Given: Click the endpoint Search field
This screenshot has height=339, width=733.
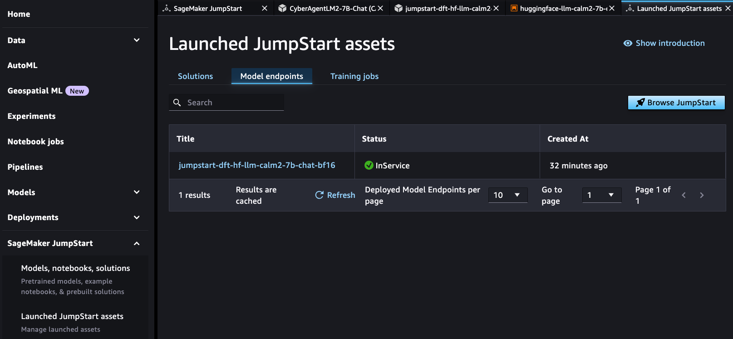Looking at the screenshot, I should click(226, 103).
